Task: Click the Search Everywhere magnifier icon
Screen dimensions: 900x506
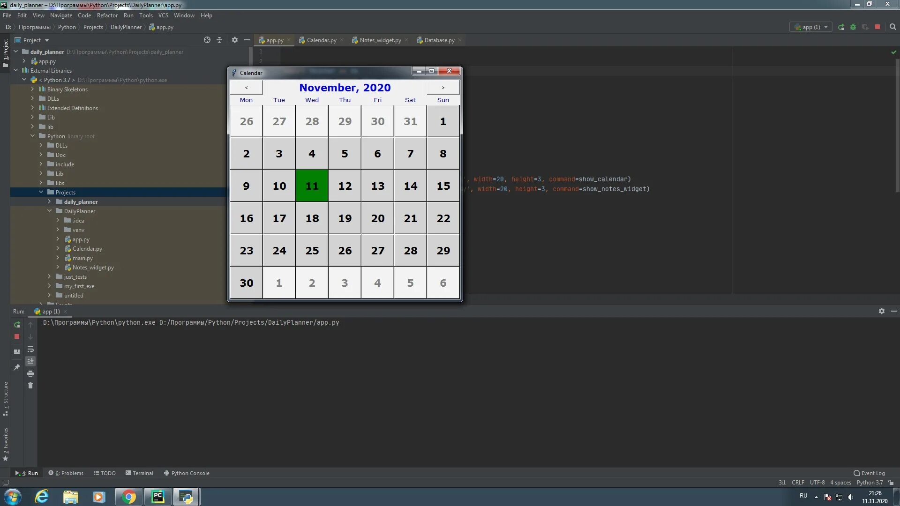Action: [893, 27]
